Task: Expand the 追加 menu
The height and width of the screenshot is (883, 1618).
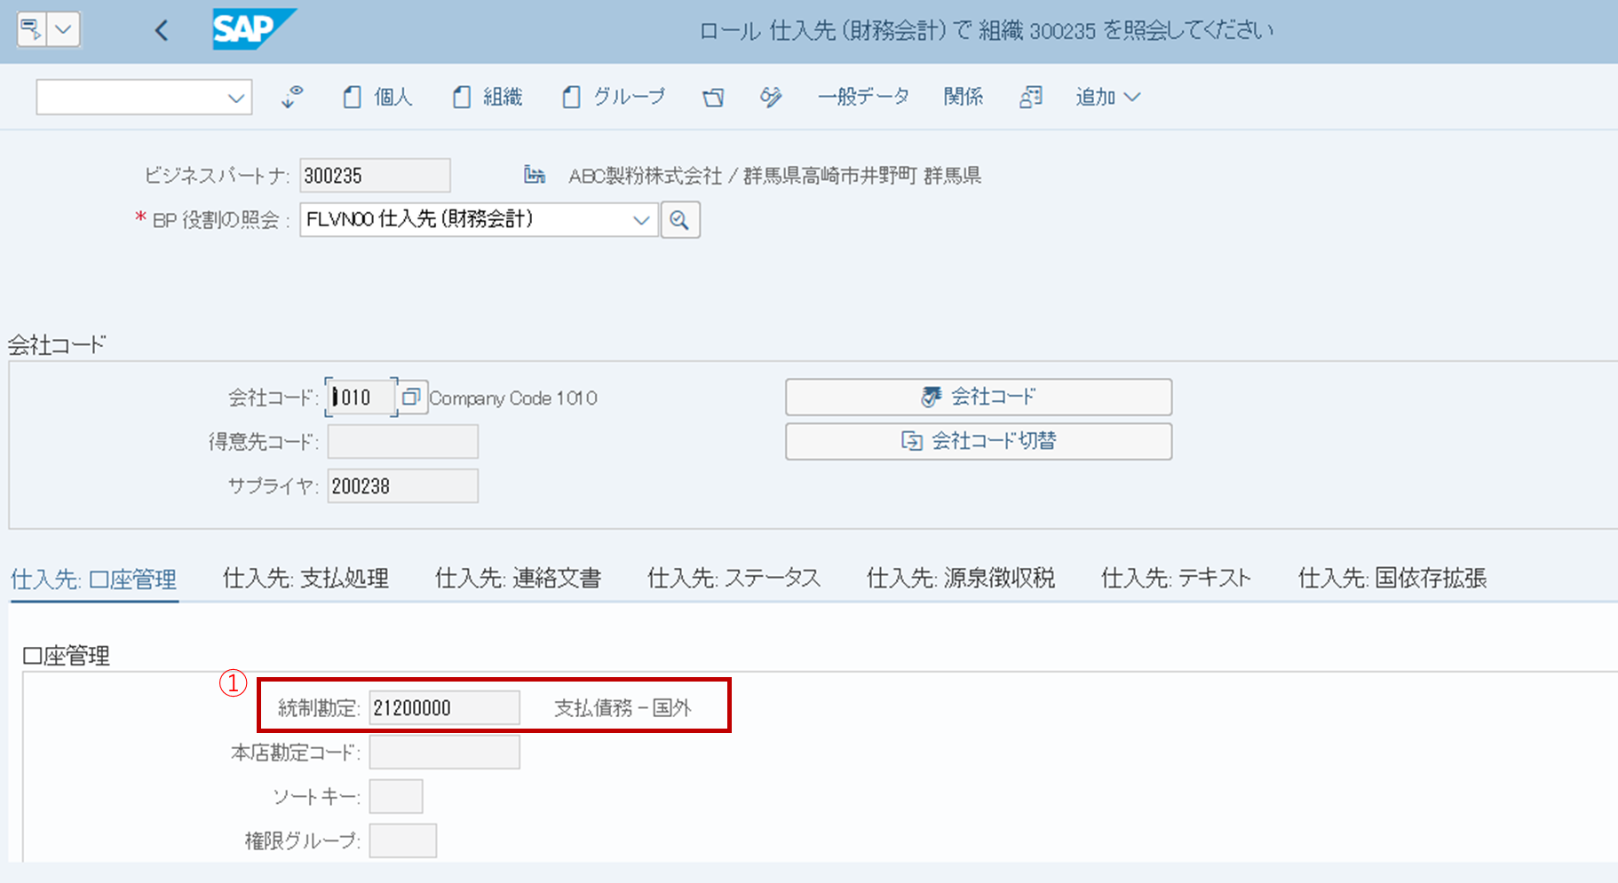Action: click(1106, 97)
